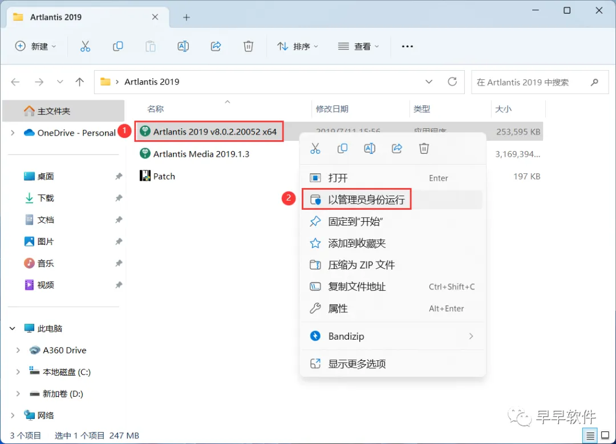The image size is (616, 444).
Task: Click the greyed Paste icon in the toolbar
Action: click(x=151, y=46)
